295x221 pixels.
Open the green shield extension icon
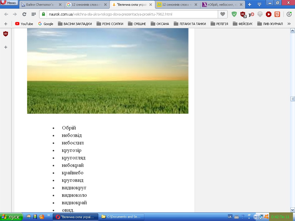coord(234,14)
